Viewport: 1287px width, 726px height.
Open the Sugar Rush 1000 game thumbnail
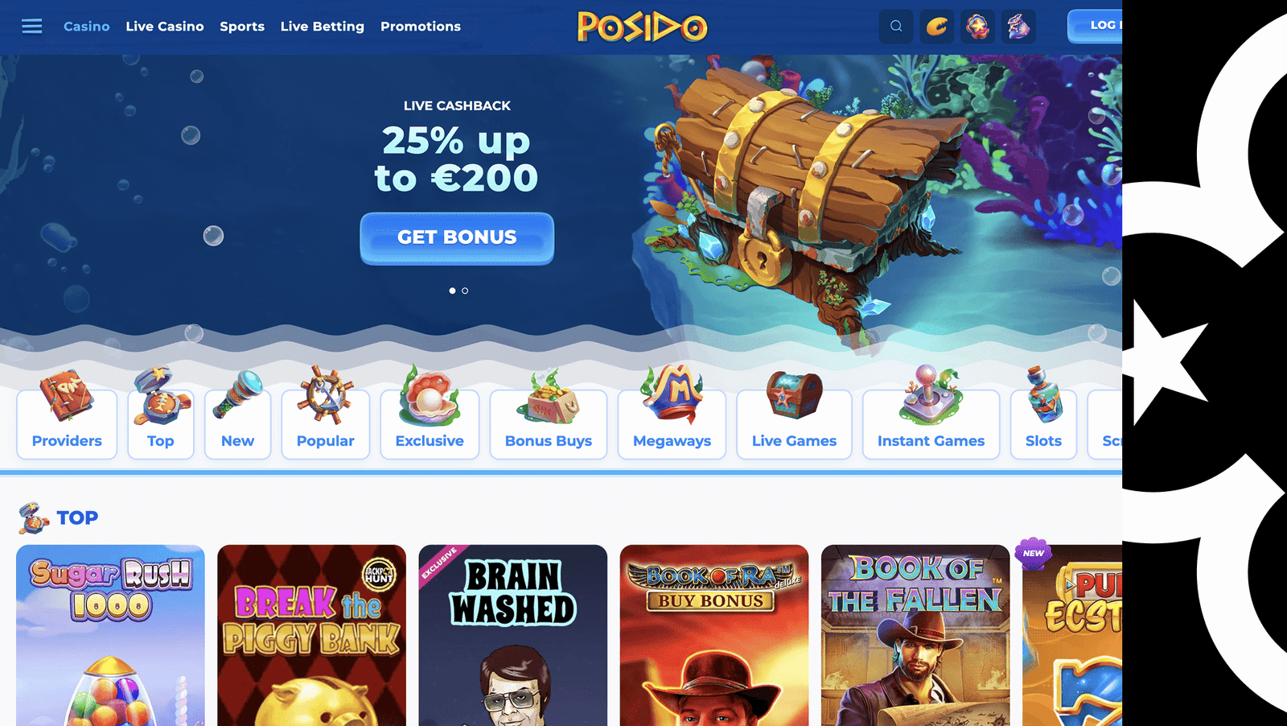(110, 635)
